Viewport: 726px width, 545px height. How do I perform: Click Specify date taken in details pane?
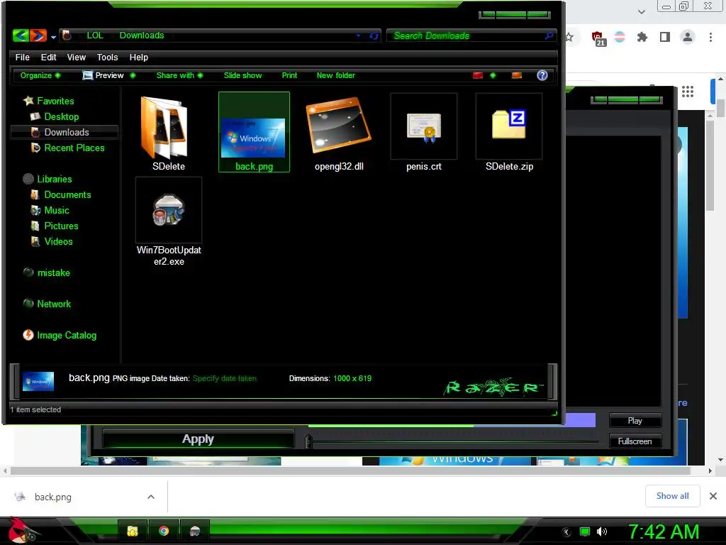tap(225, 378)
